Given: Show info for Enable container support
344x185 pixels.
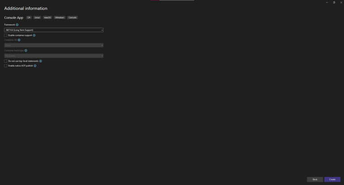Looking at the screenshot, I should (x=34, y=35).
